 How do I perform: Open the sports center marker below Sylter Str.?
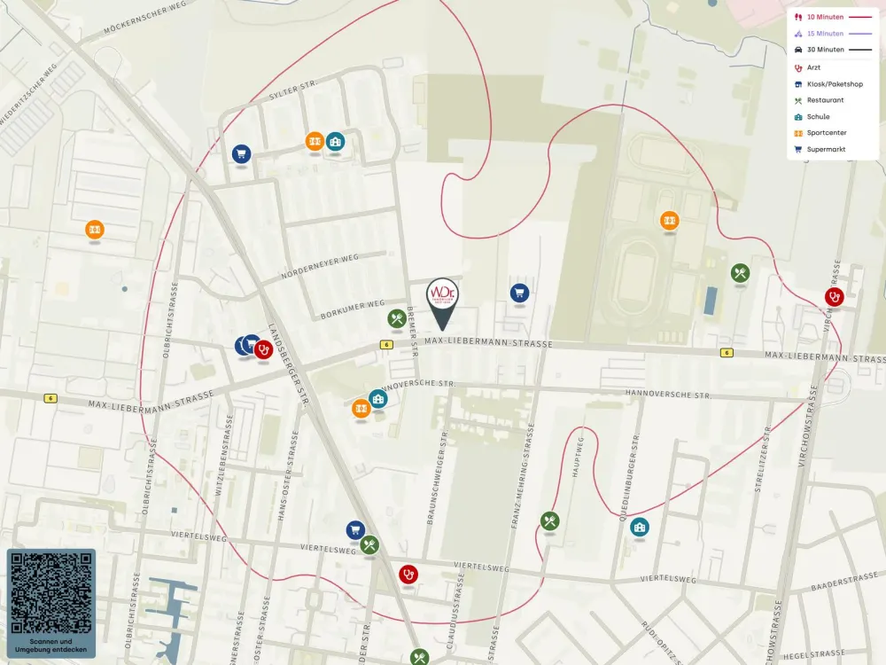[315, 141]
